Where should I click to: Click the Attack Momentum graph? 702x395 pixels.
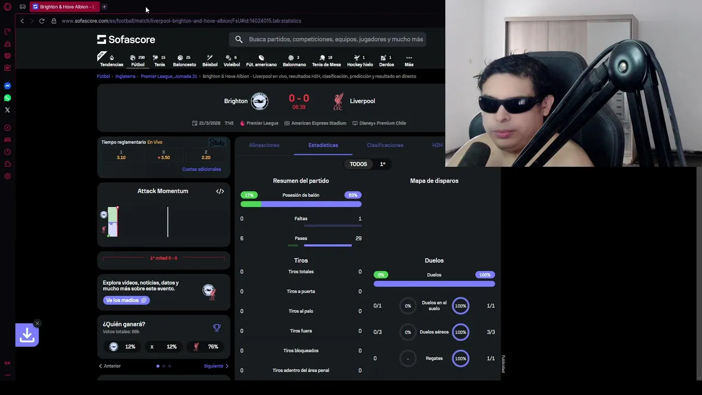click(163, 222)
